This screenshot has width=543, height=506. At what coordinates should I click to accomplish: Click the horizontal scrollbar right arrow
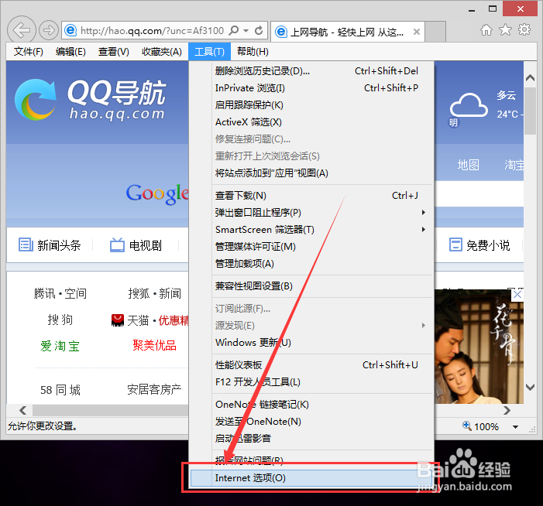click(507, 411)
